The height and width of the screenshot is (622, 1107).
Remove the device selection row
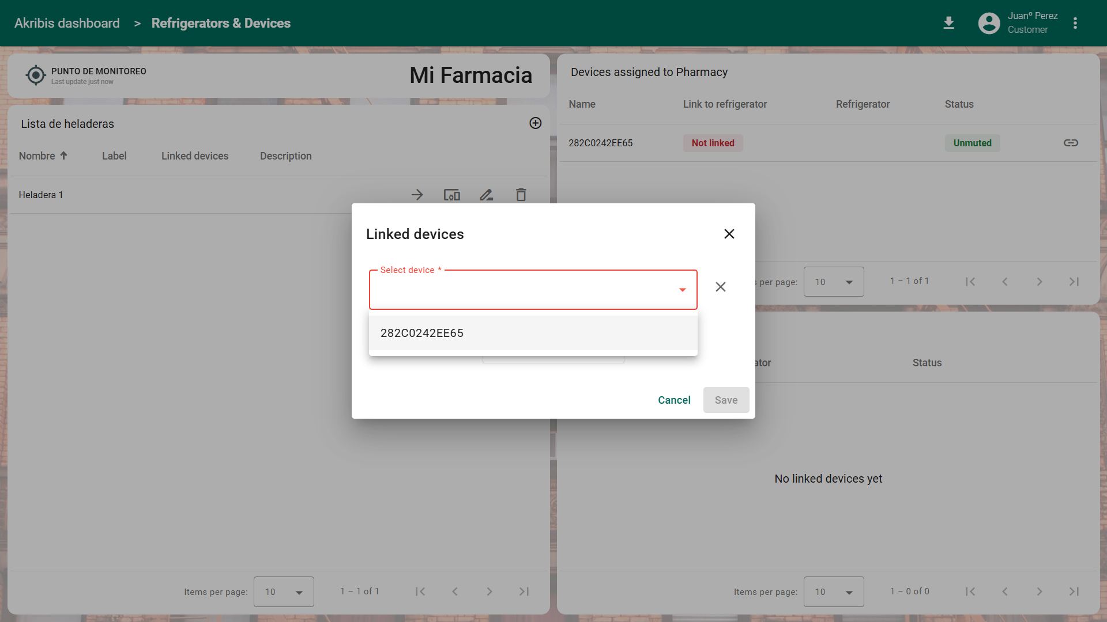[720, 287]
